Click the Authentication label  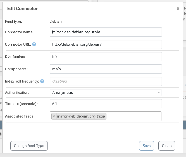click(17, 92)
